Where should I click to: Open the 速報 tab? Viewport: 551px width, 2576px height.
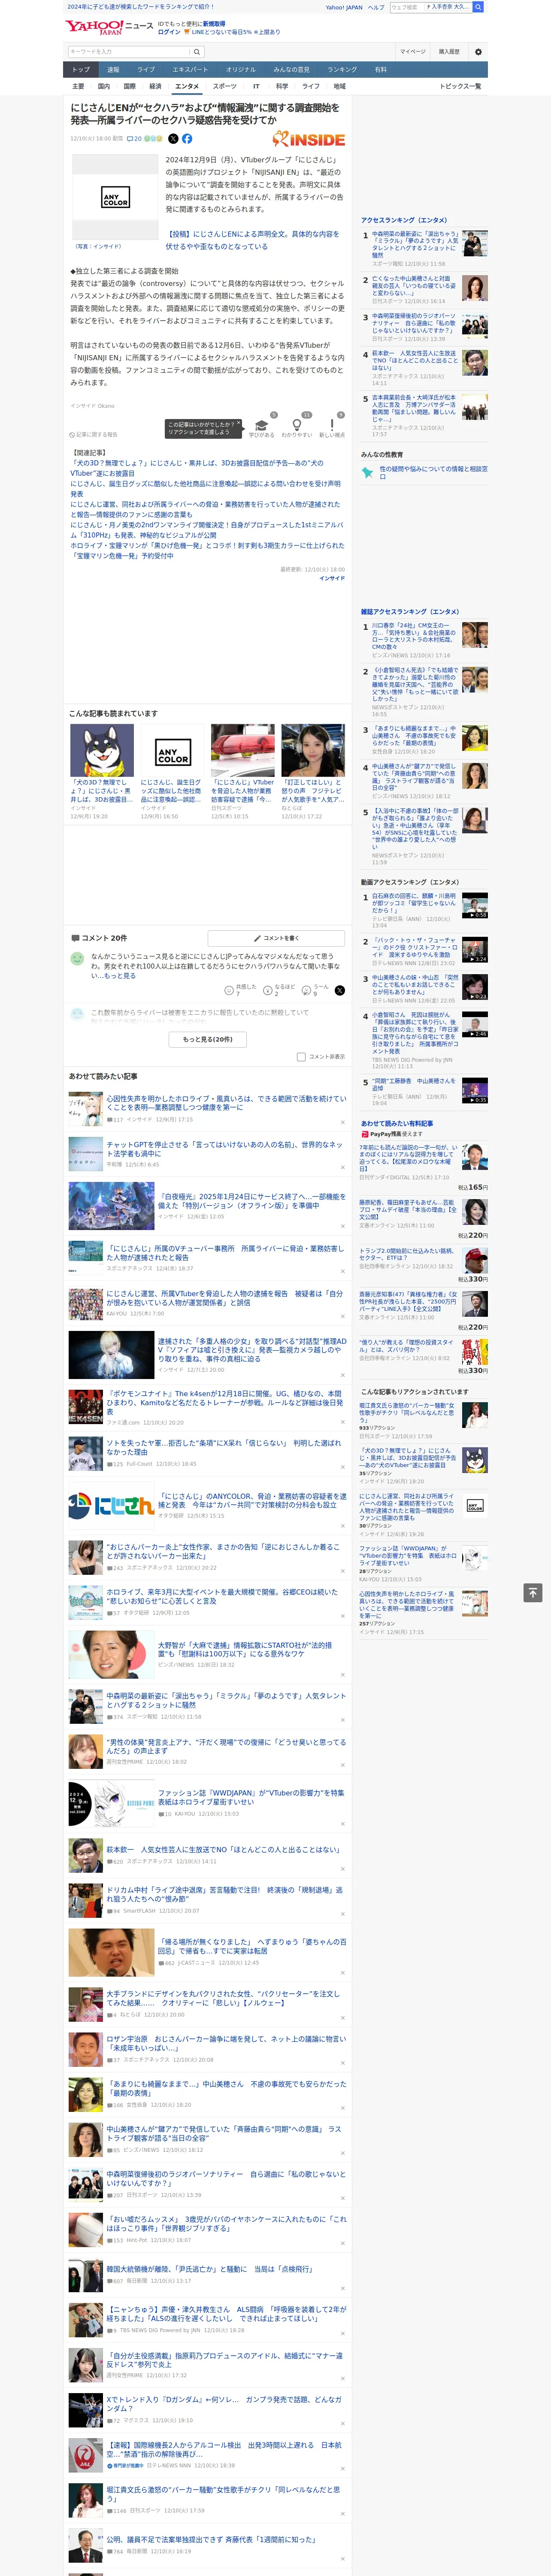click(x=113, y=70)
